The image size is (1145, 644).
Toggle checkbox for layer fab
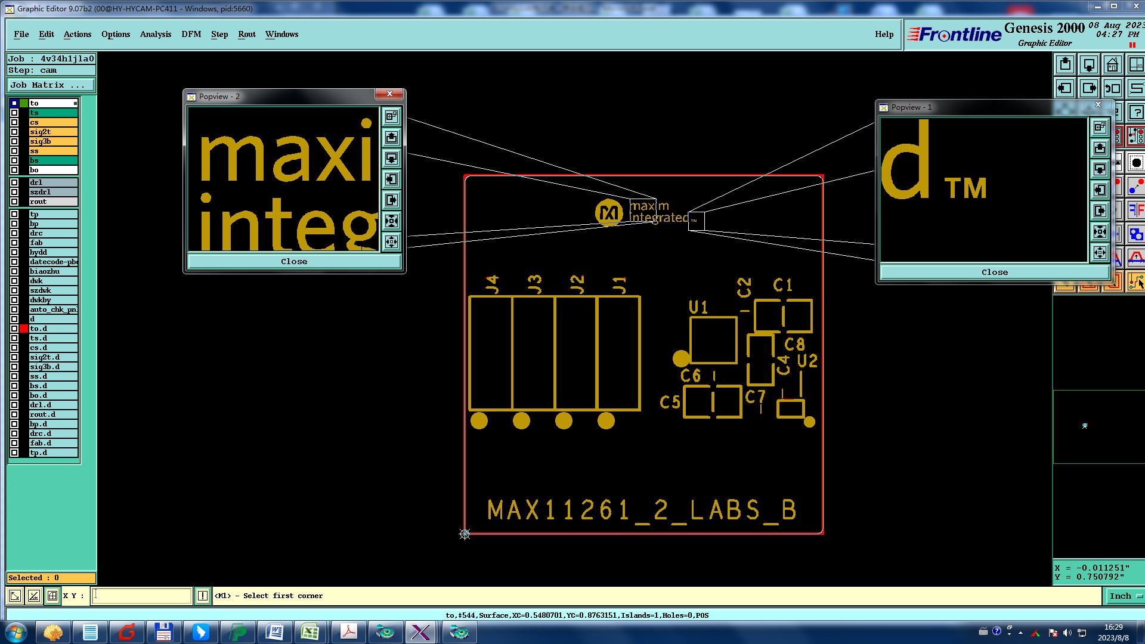coord(14,243)
